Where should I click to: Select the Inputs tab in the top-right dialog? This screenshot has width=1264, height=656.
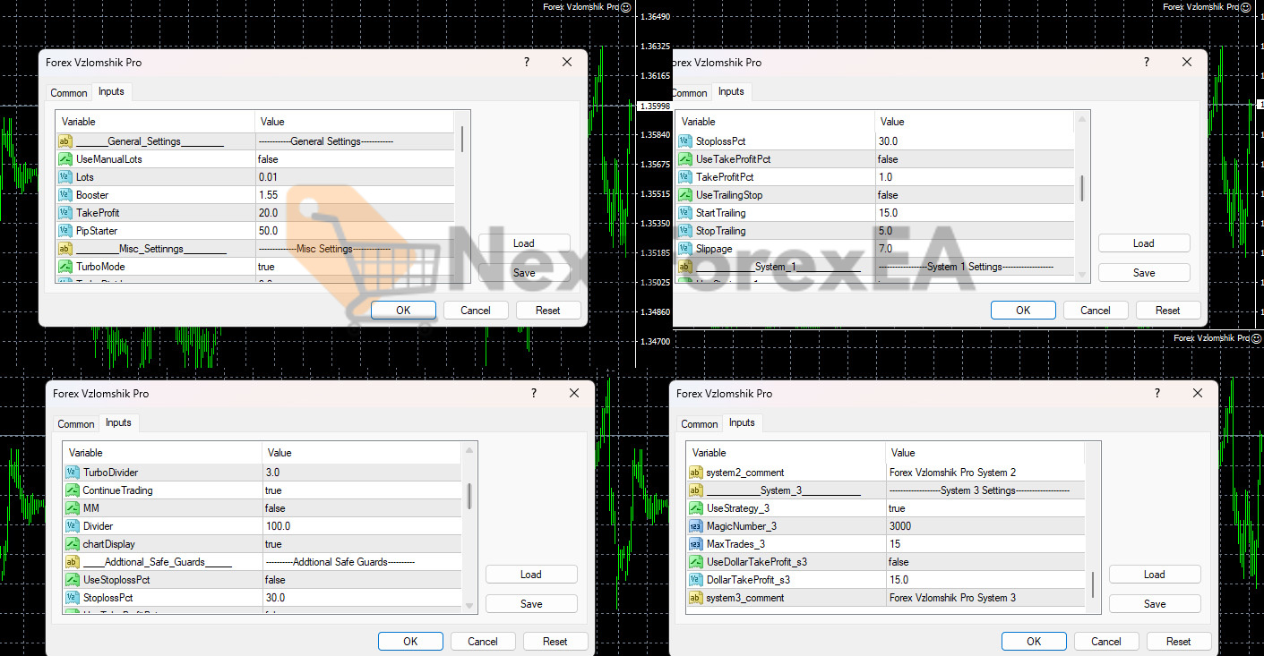coord(731,91)
